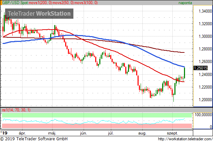Screen dimensions: 213x142
Task: Click the RSI oversold pink band
Action: coord(97,126)
